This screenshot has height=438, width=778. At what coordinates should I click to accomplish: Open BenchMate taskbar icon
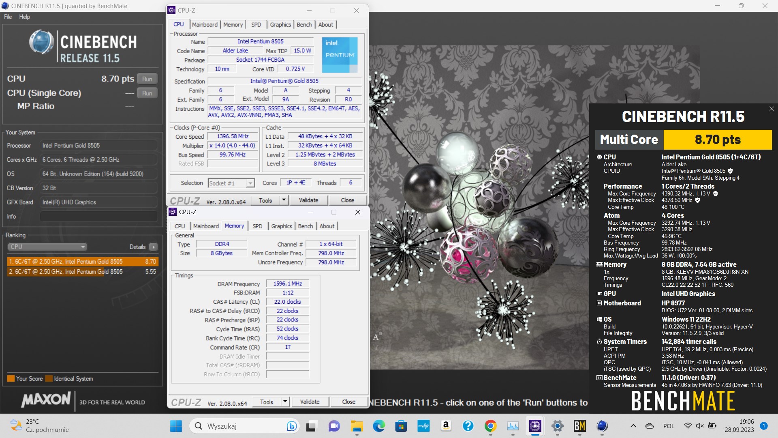click(580, 426)
